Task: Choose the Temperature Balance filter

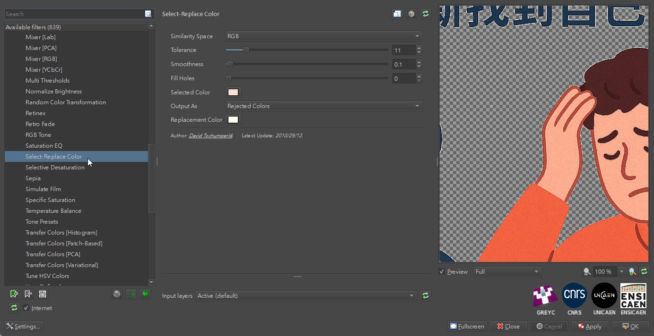Action: (x=53, y=211)
